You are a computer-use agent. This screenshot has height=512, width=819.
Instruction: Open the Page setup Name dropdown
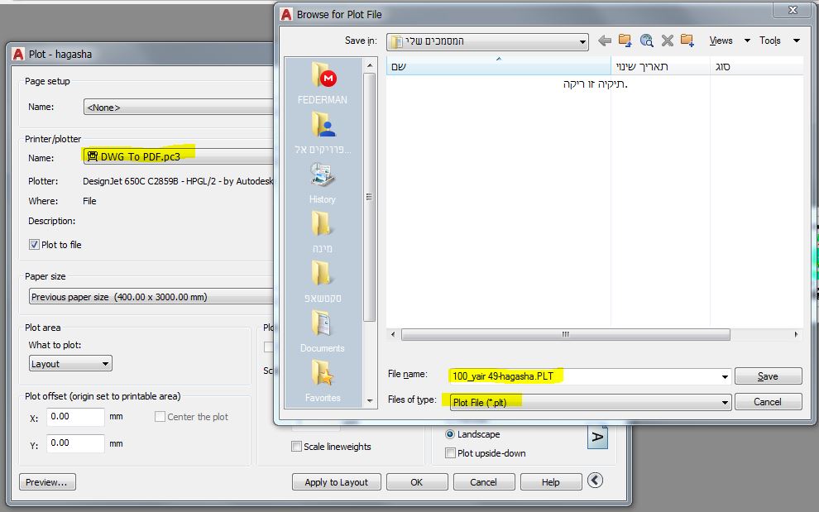tap(178, 107)
